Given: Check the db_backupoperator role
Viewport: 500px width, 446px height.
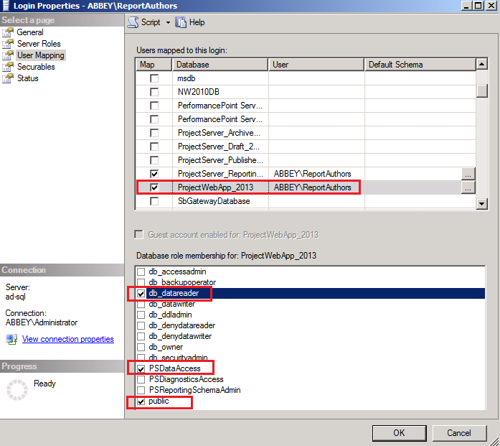Looking at the screenshot, I should coord(141,282).
